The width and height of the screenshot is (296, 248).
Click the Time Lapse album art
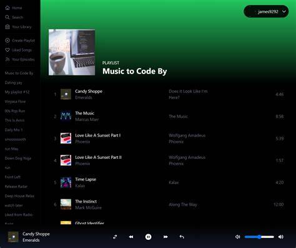tap(66, 183)
